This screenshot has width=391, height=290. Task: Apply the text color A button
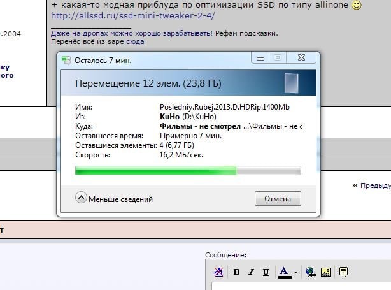285,272
